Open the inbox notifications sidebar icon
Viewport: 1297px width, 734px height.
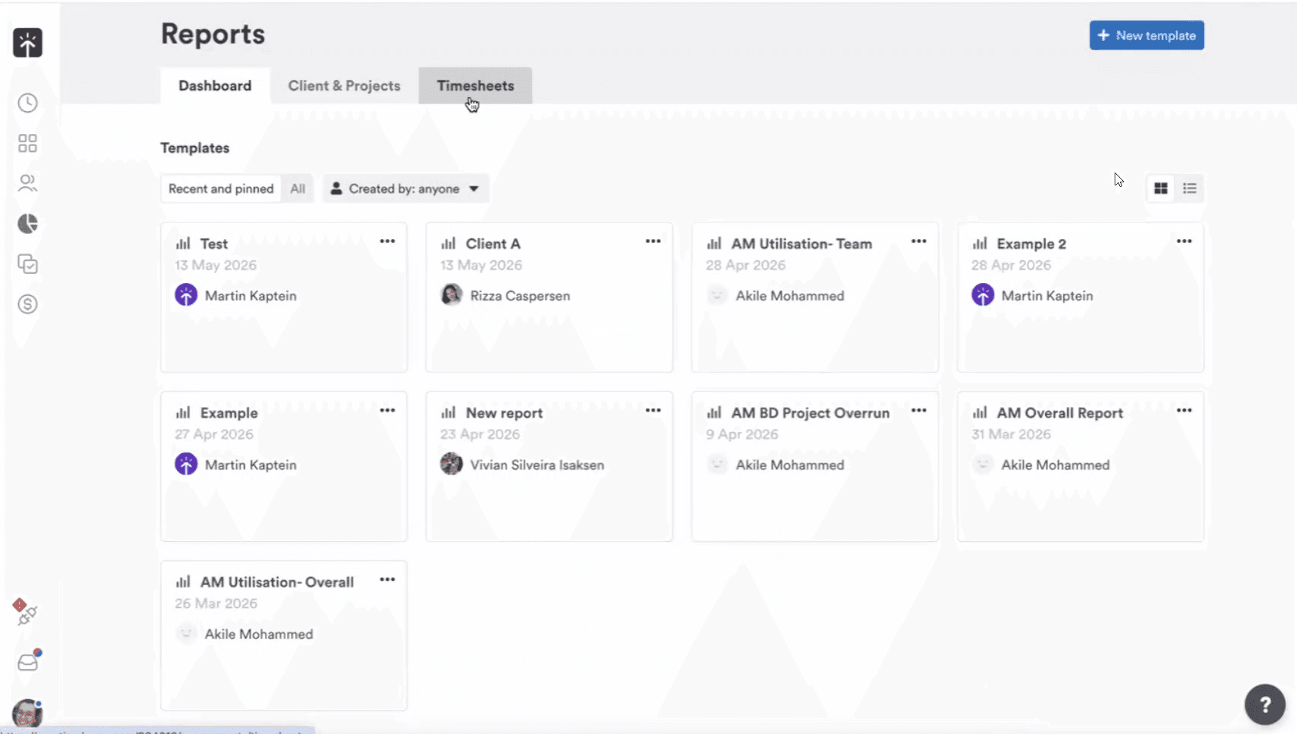[x=29, y=661]
